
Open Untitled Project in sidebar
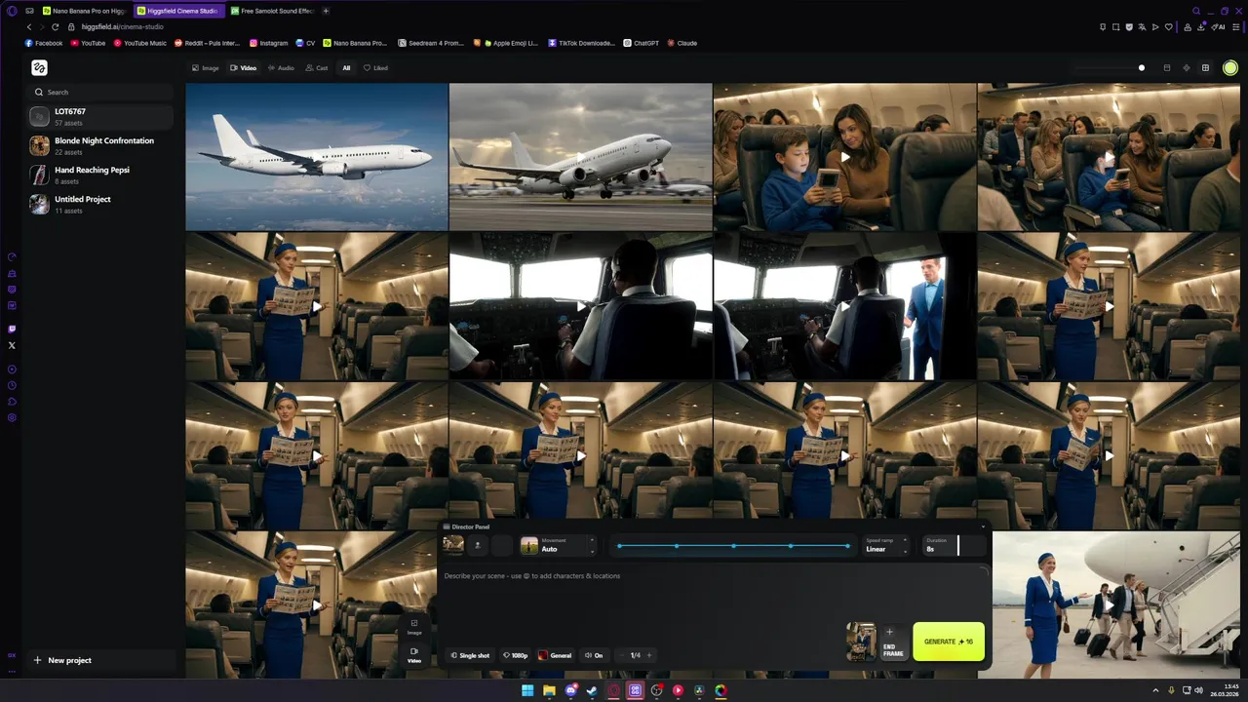100,204
